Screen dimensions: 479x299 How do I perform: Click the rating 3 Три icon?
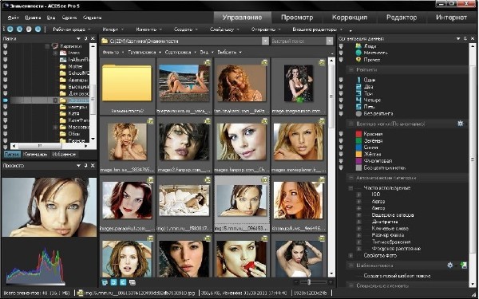(358, 93)
